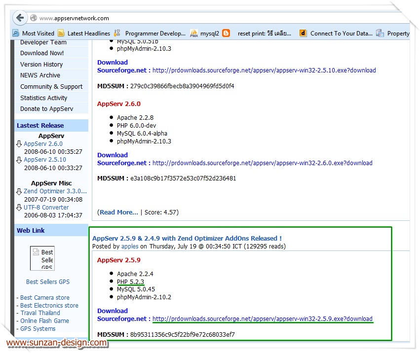Click the Latest Headlines RSS feed icon
The image size is (420, 353).
click(x=61, y=33)
